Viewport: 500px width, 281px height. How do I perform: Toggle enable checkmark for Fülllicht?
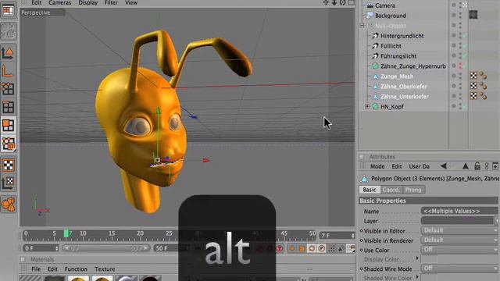pyautogui.click(x=465, y=46)
